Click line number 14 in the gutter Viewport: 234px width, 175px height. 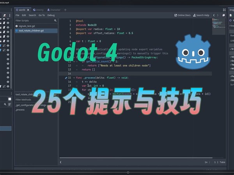69,73
